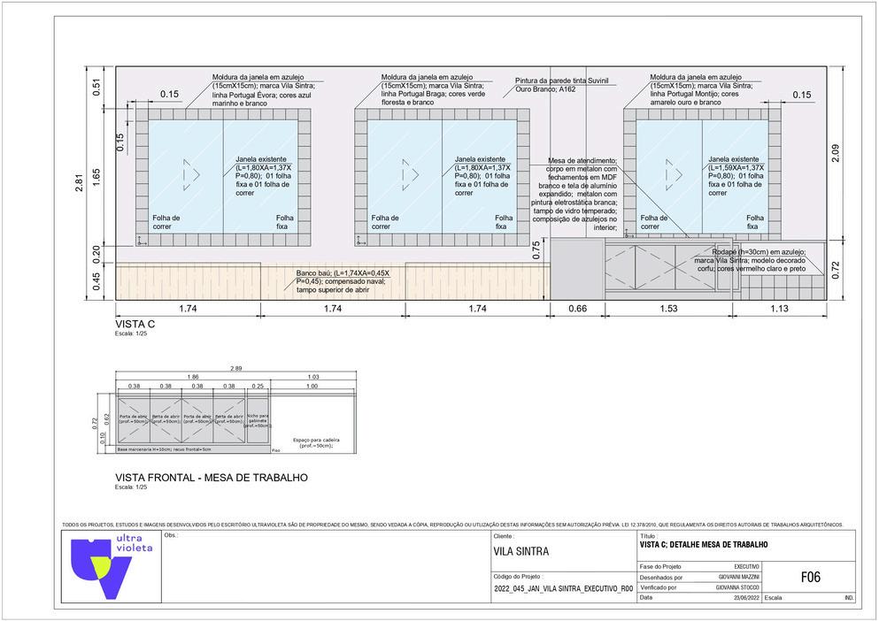Click the Ultra Violeta logo emblem
This screenshot has width=879, height=621.
point(101,569)
